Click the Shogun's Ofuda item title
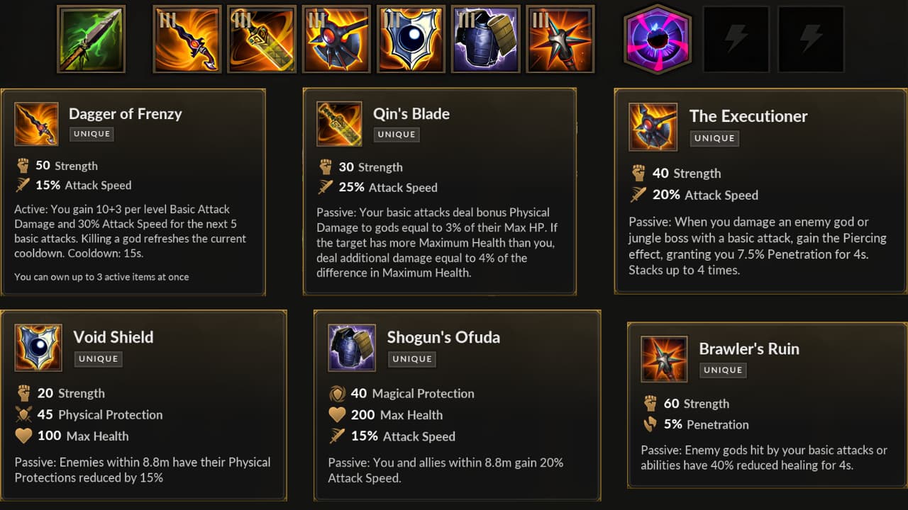The height and width of the screenshot is (510, 908). tap(443, 337)
